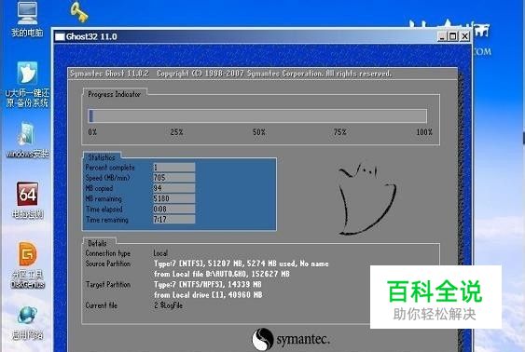The image size is (525, 352).
Task: Click the Ghost32 title bar window icon
Action: (x=60, y=36)
